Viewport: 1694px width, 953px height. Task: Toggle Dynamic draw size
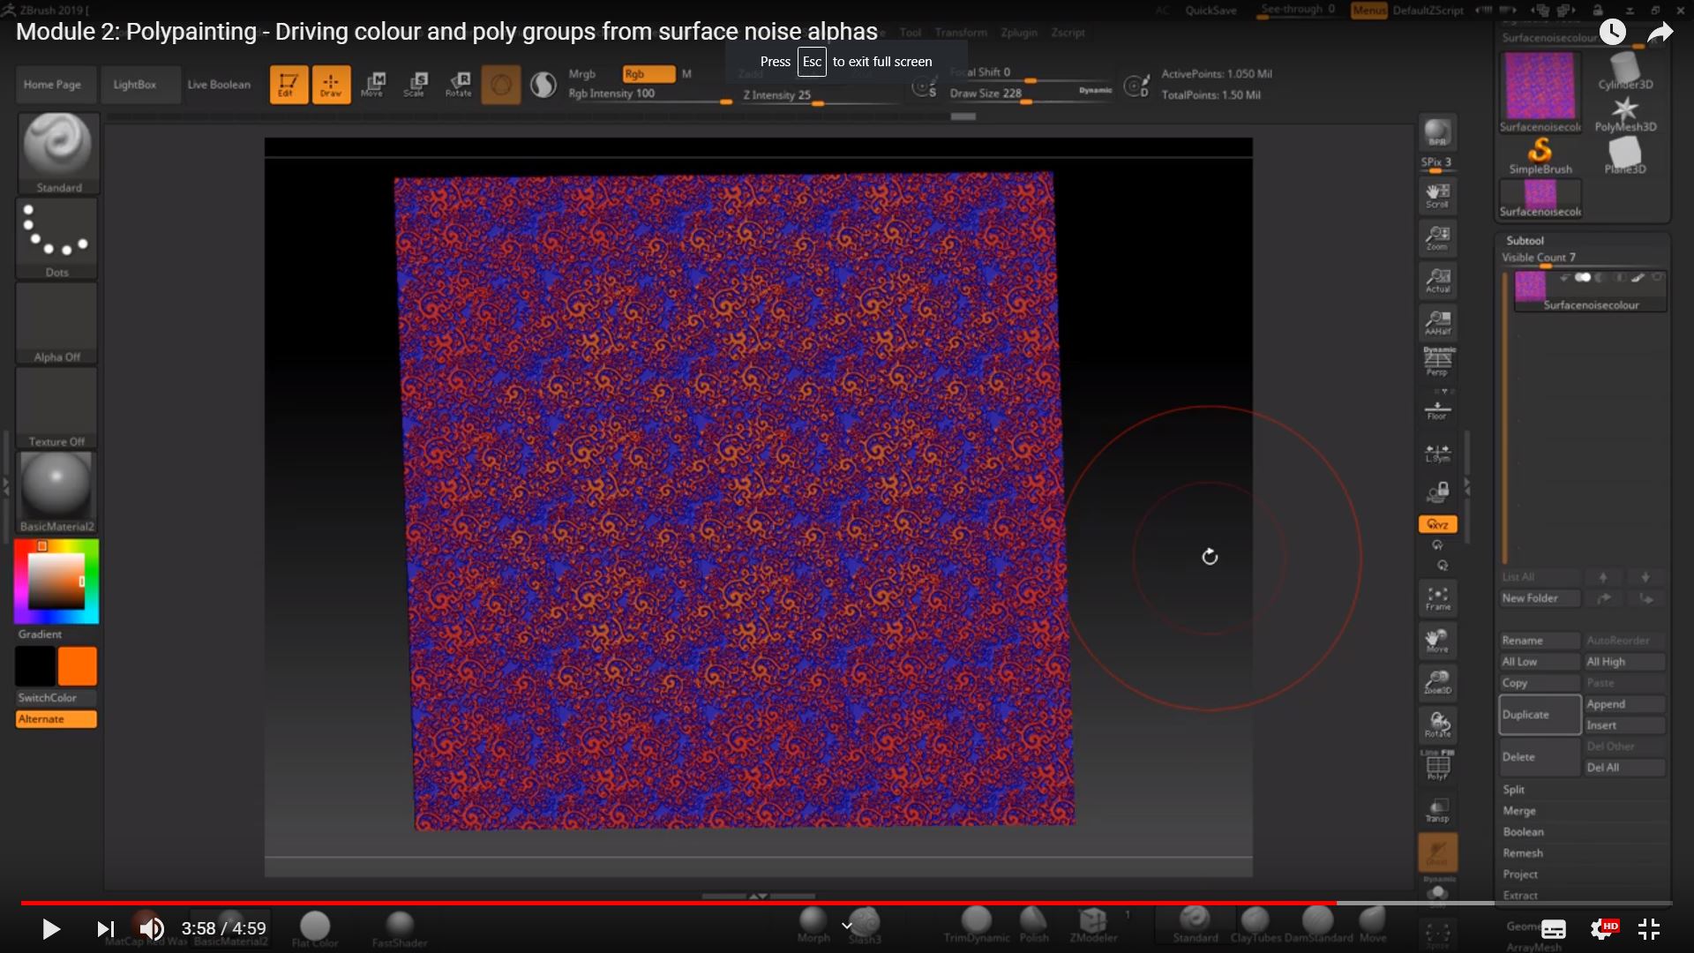point(1096,90)
